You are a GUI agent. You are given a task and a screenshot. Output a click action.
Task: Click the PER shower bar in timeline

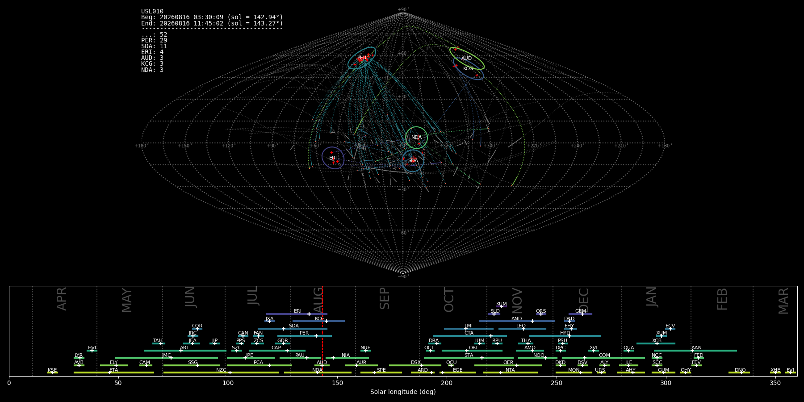pyautogui.click(x=305, y=336)
